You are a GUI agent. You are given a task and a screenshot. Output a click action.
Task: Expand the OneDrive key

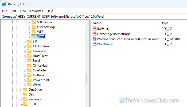tap(21, 90)
